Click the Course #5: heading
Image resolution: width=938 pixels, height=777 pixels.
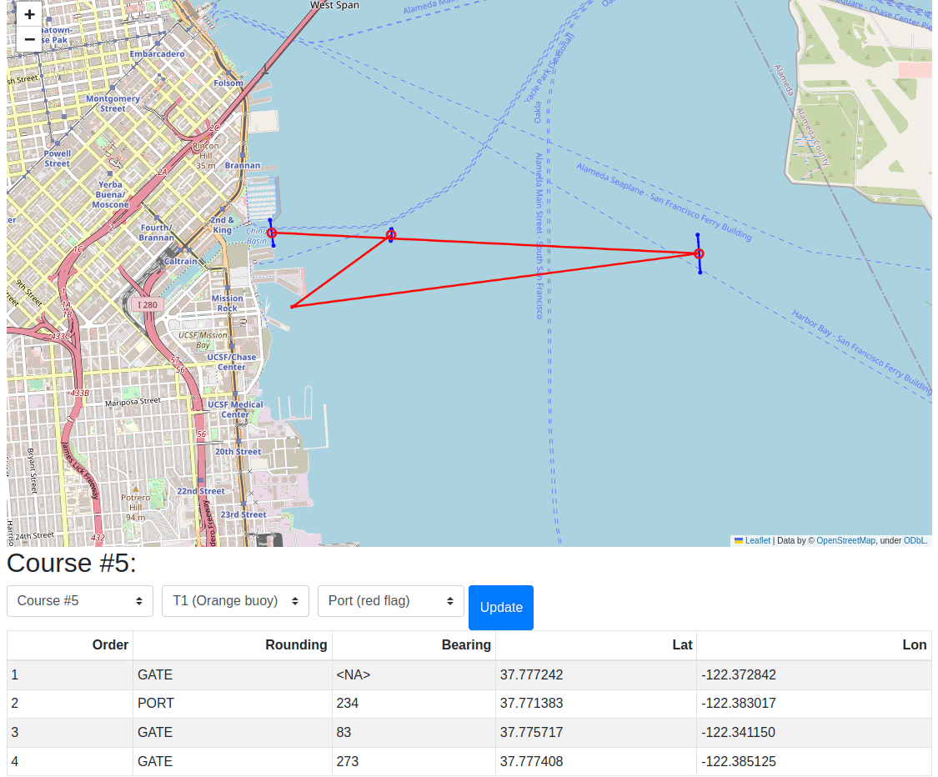tap(71, 564)
